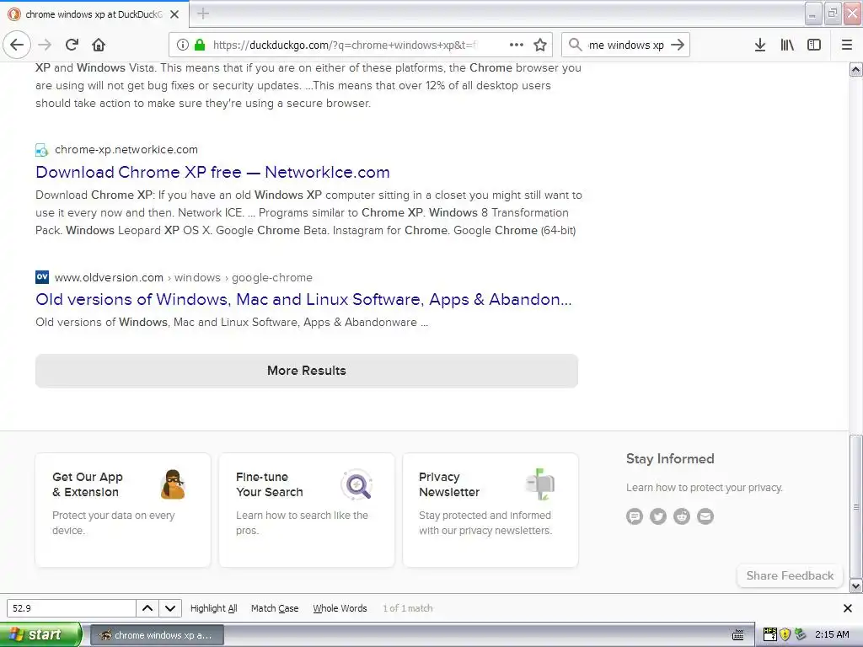Open Privacy Newsletter card
This screenshot has width=863, height=647.
[x=490, y=510]
